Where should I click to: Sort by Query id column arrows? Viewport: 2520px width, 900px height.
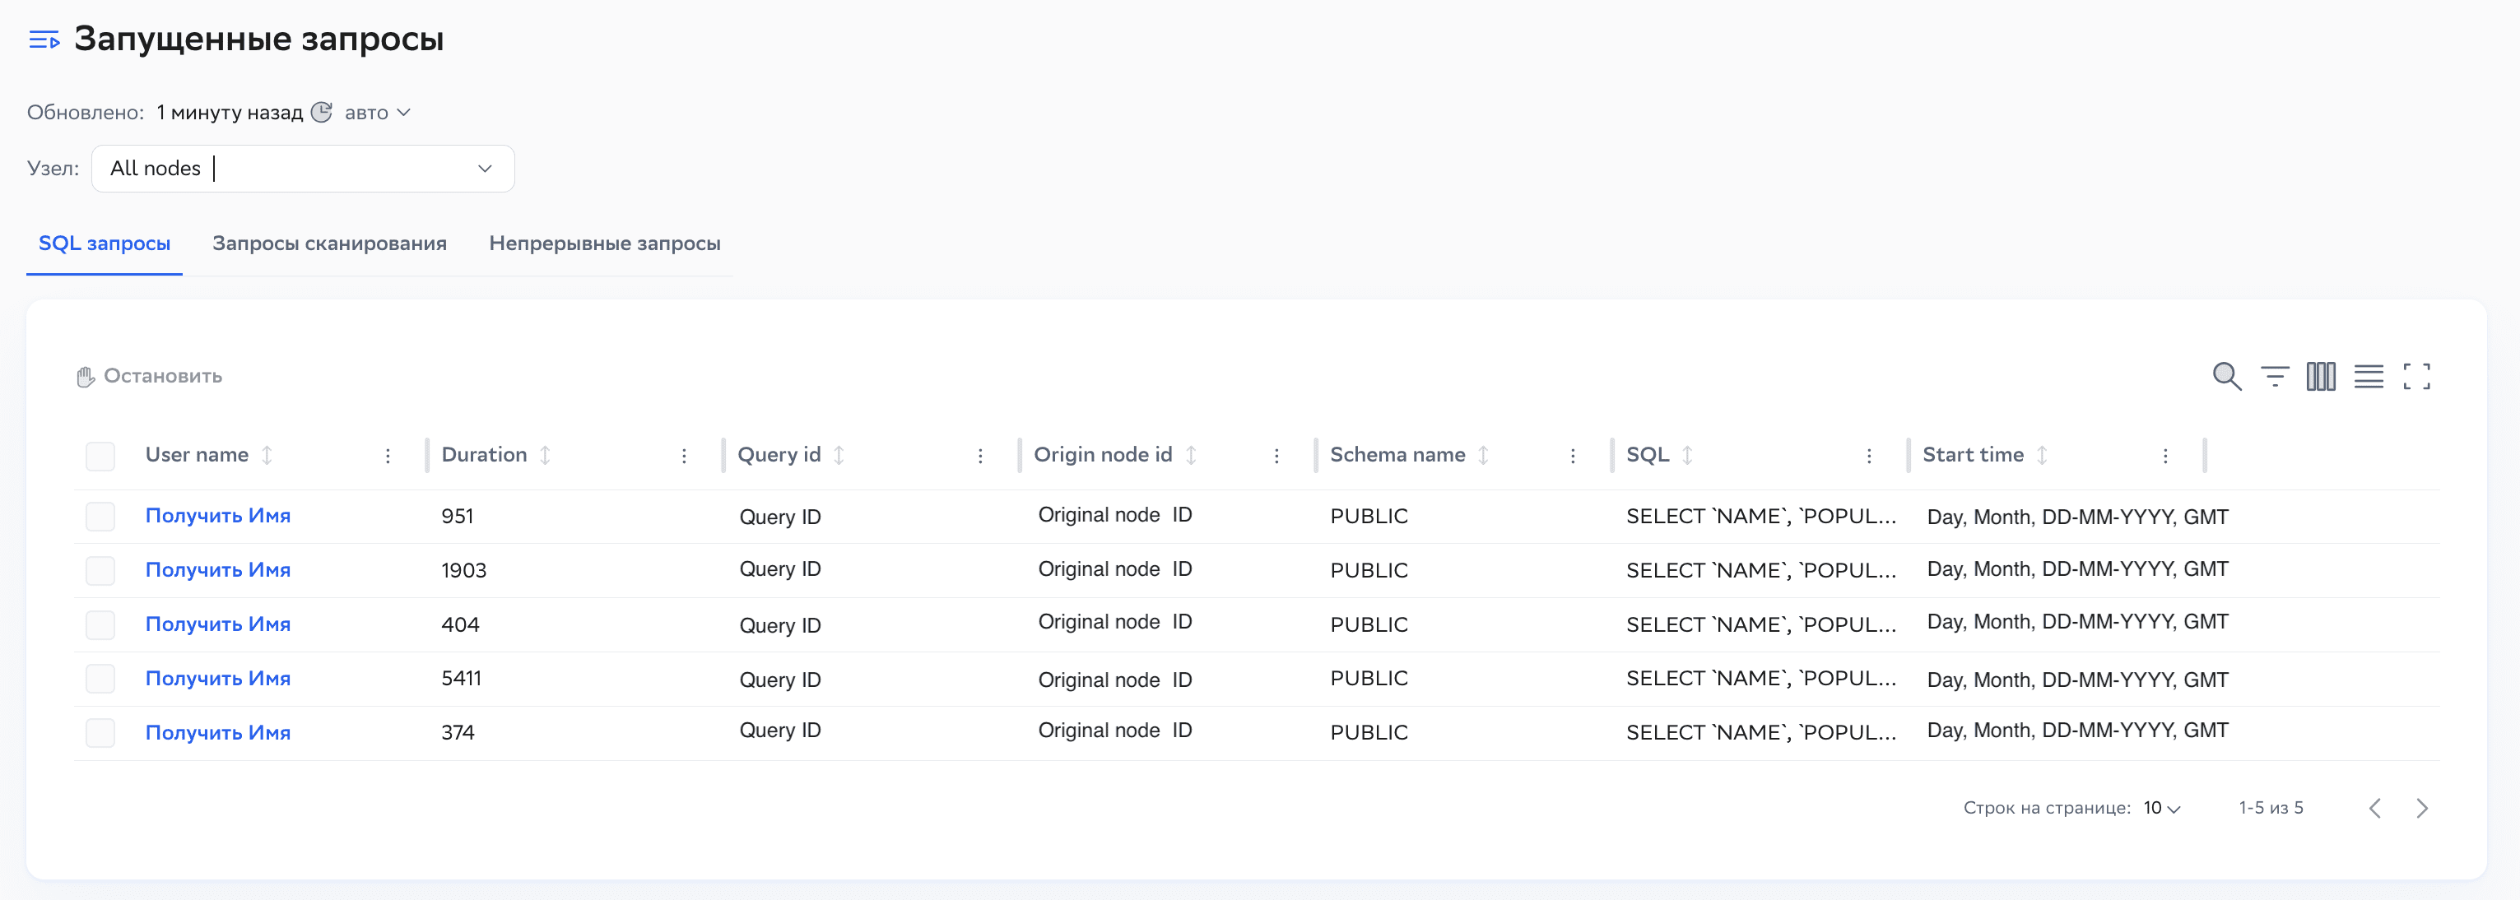(839, 455)
